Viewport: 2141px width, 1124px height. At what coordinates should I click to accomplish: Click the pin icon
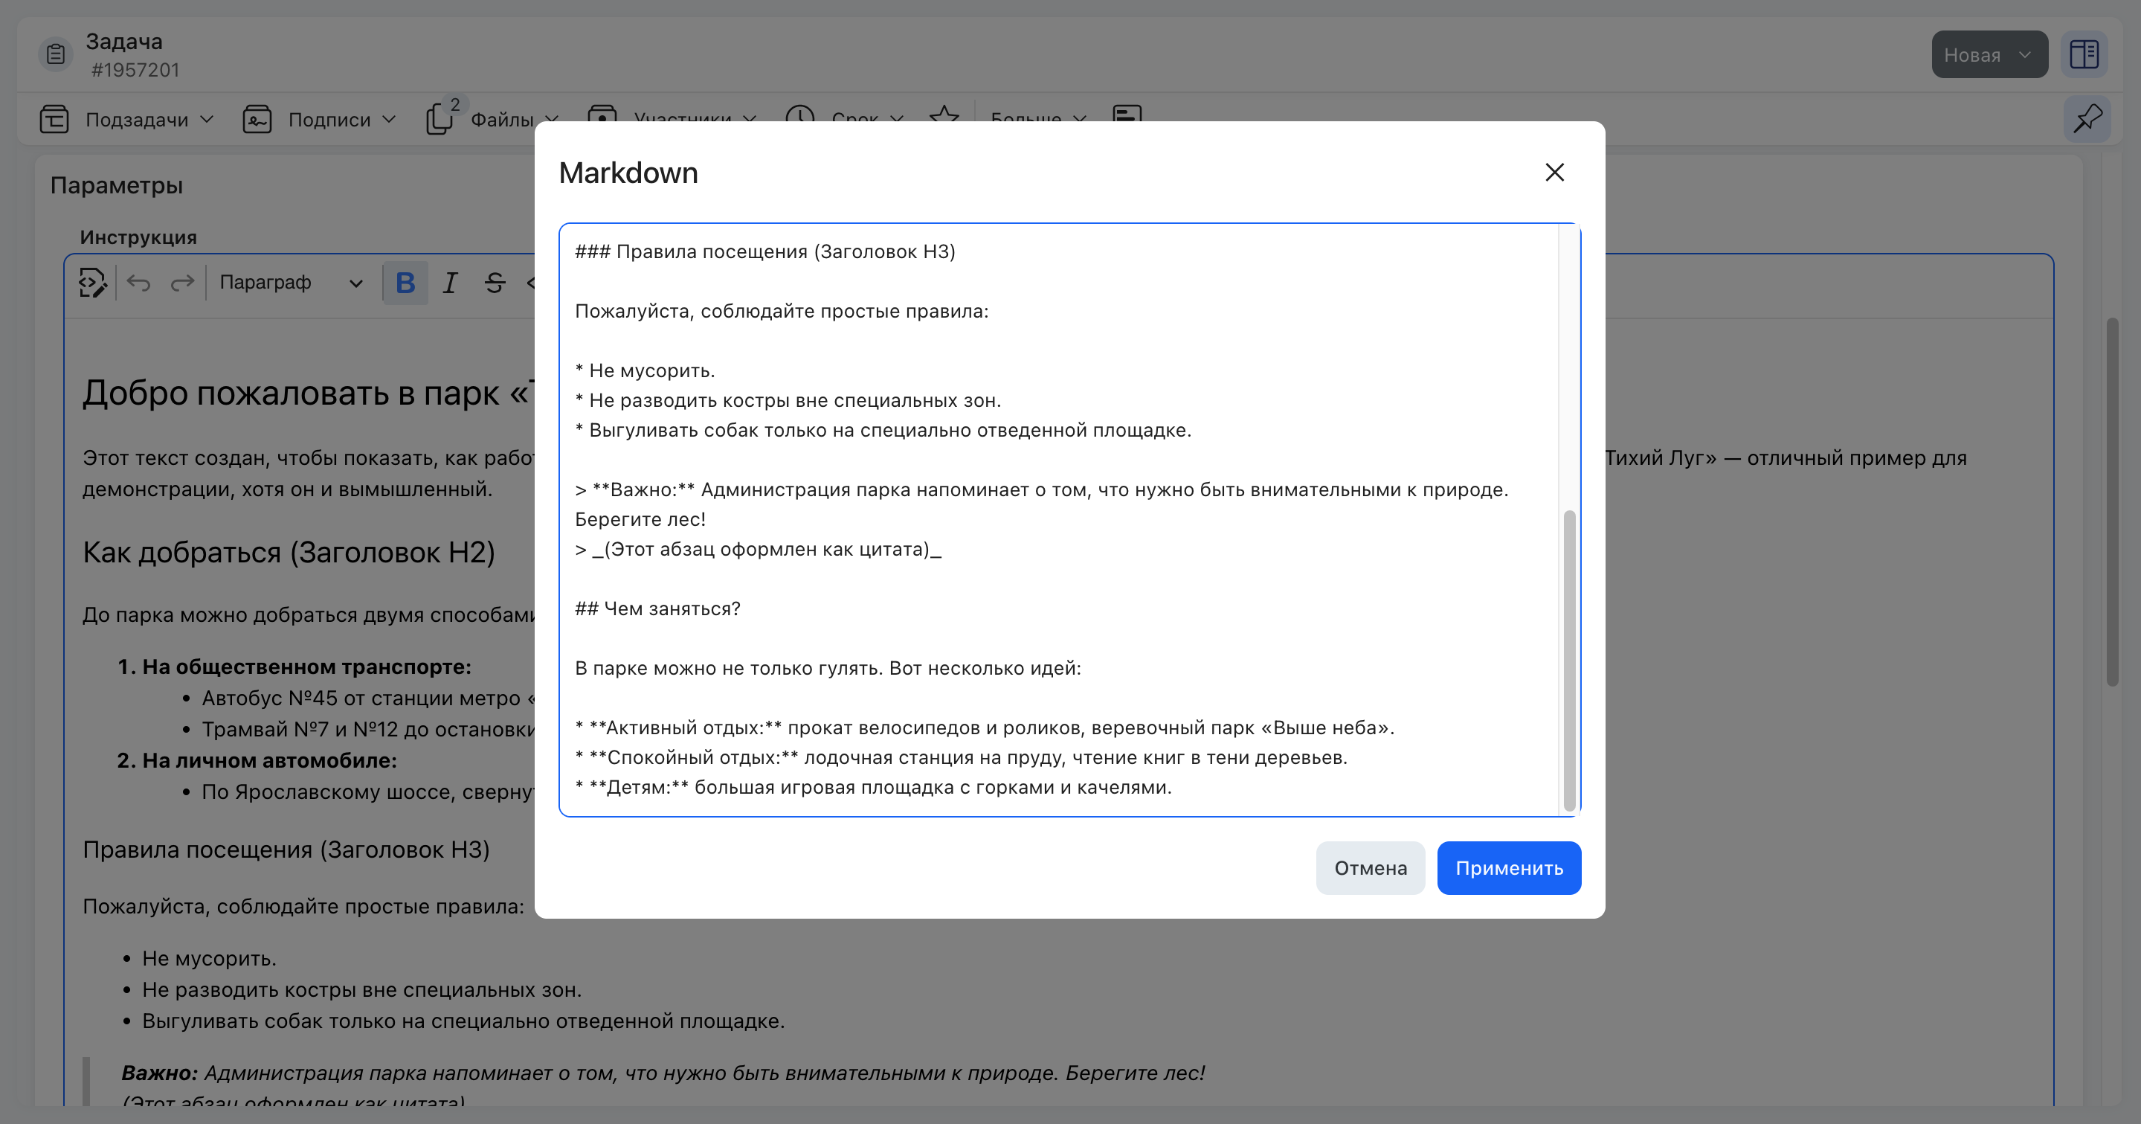[x=2087, y=119]
